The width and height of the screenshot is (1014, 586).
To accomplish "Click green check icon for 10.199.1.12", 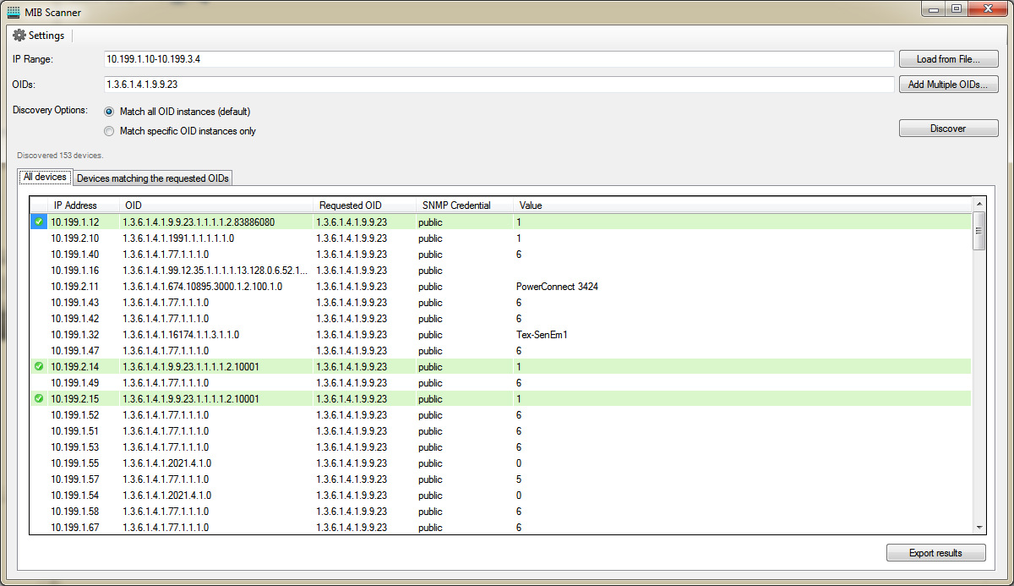I will (x=39, y=222).
